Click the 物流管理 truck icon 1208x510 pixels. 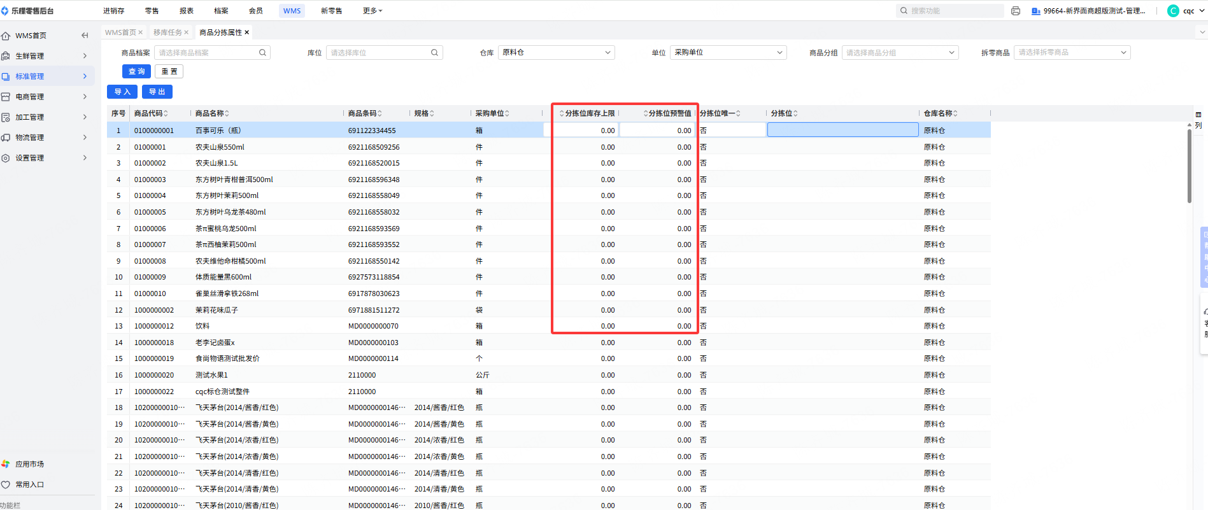(6, 138)
